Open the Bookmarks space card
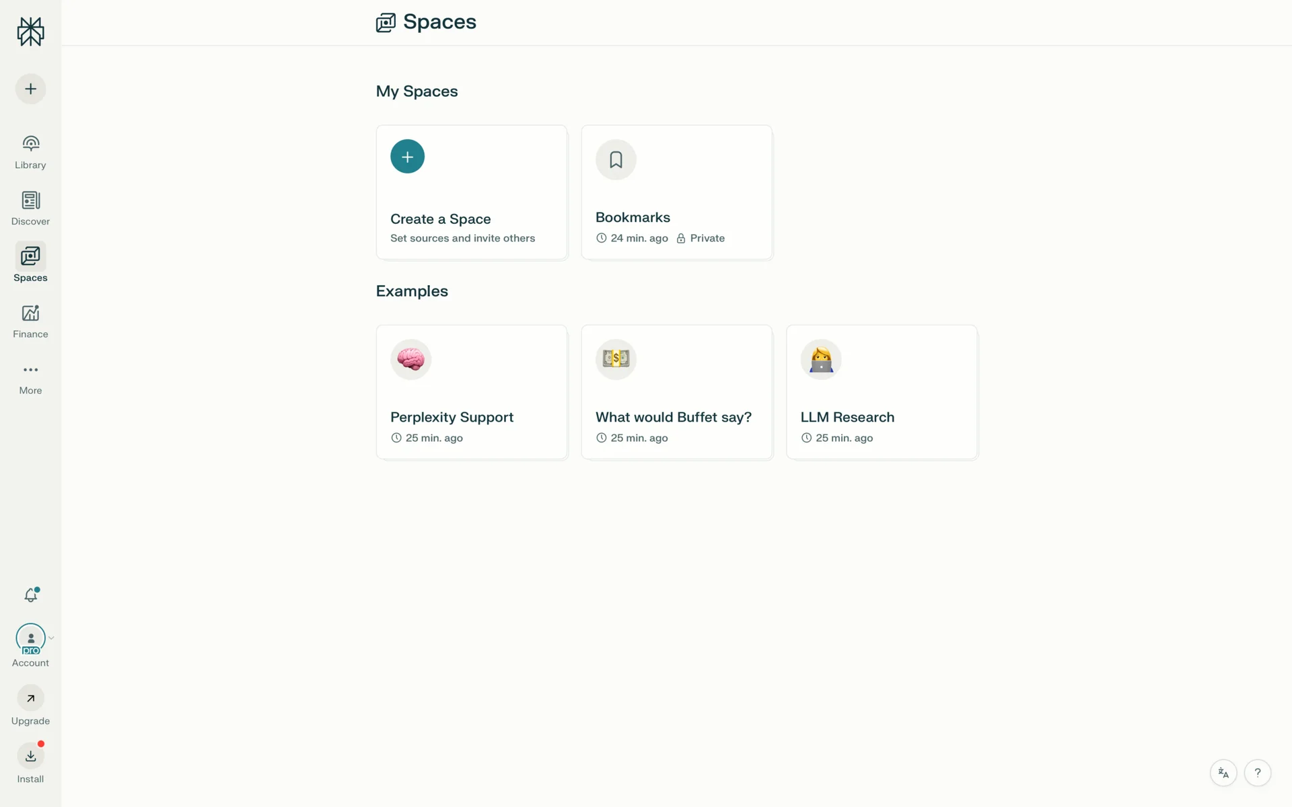Viewport: 1292px width, 807px height. (676, 192)
